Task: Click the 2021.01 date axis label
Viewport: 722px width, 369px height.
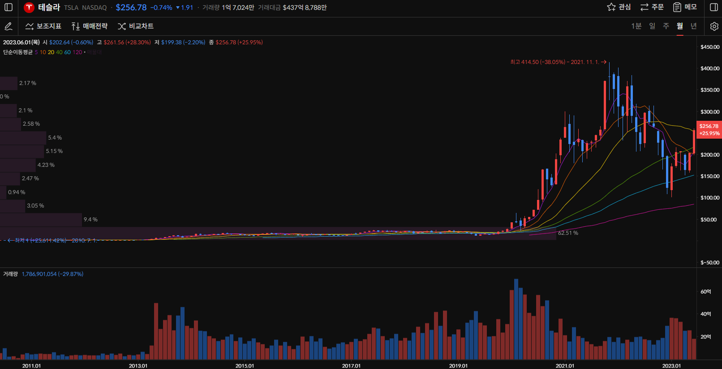Action: (565, 365)
